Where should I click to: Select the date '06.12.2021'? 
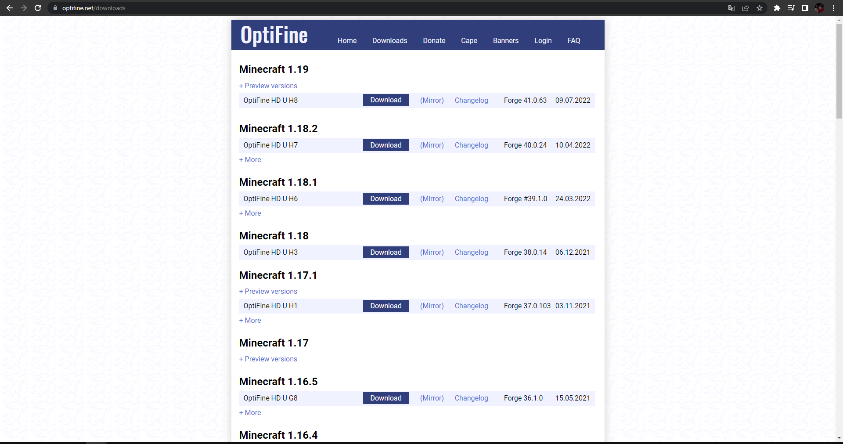pyautogui.click(x=573, y=252)
